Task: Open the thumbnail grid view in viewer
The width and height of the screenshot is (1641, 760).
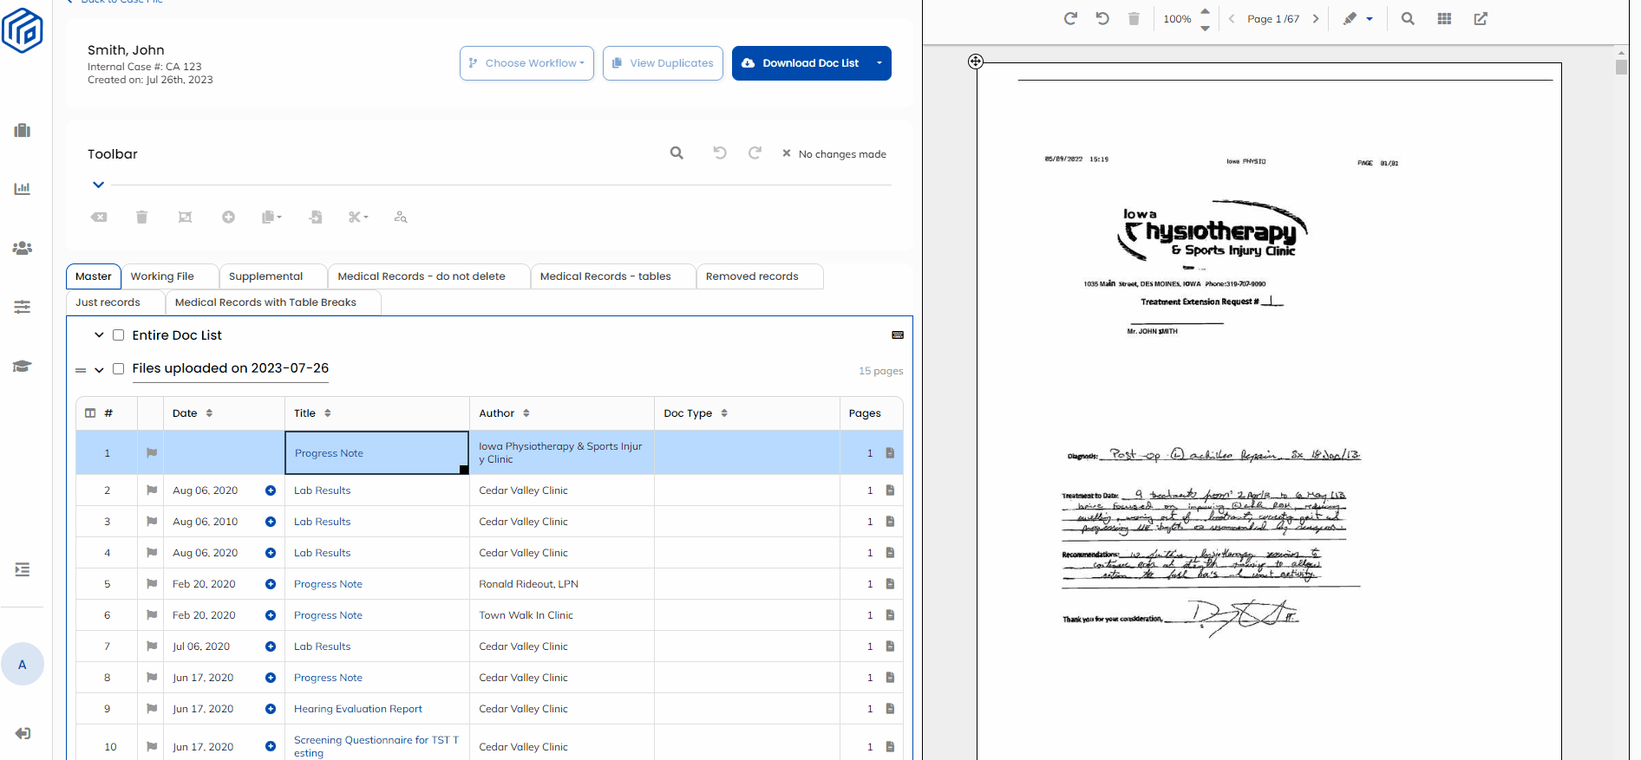Action: click(1444, 18)
